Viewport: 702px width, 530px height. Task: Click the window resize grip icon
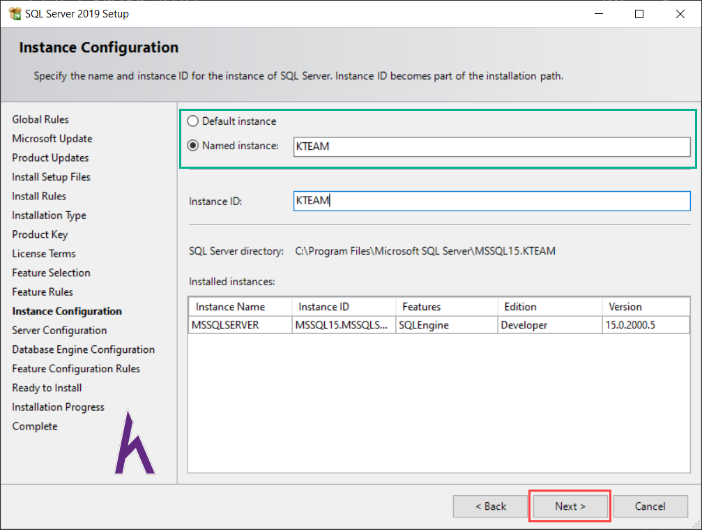coord(696,524)
